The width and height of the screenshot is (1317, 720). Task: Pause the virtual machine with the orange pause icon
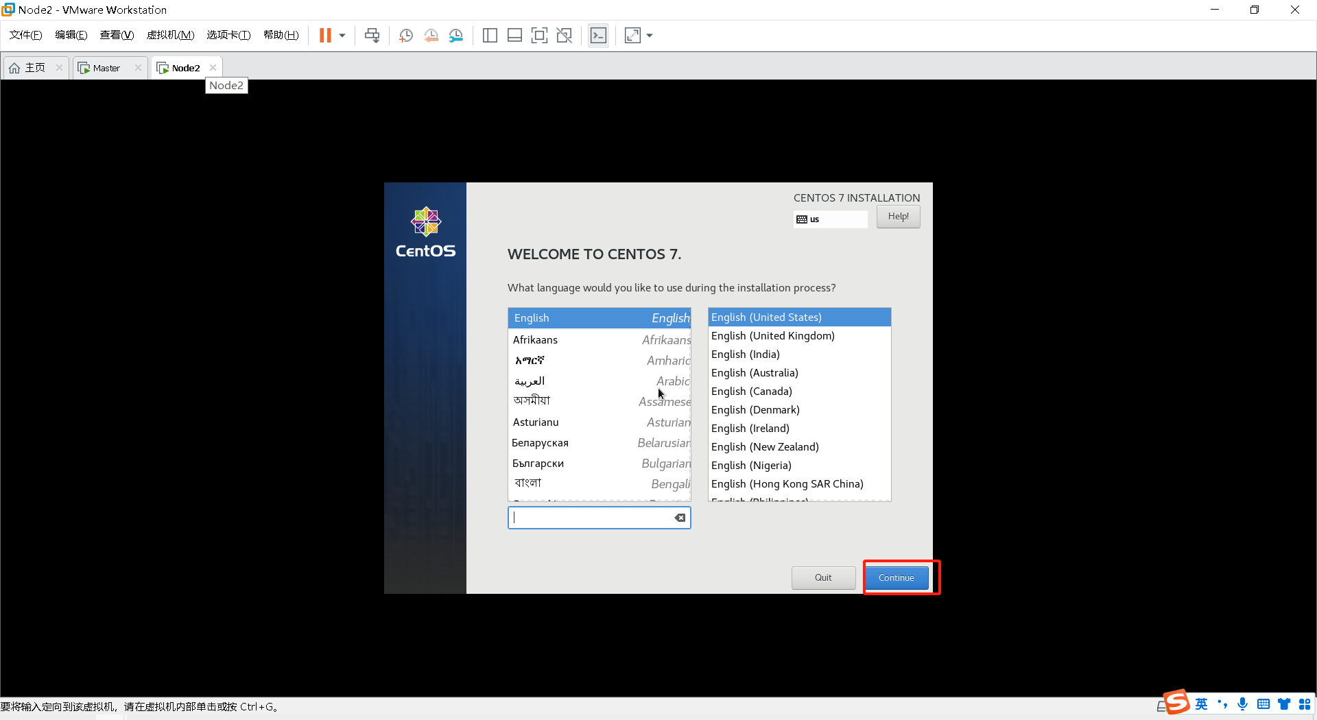pyautogui.click(x=325, y=36)
